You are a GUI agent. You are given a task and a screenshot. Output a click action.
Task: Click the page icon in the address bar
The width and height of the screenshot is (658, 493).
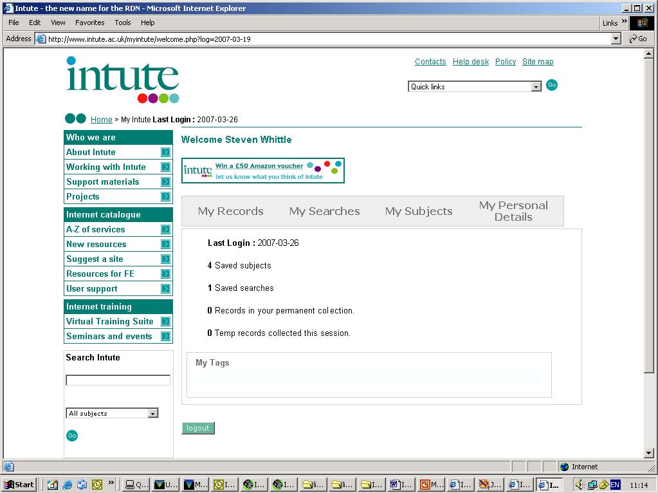click(x=41, y=39)
